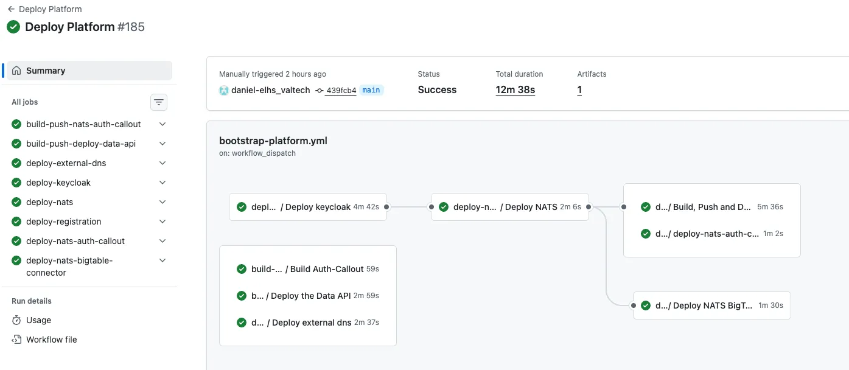
Task: Click the 12m 38s total duration link
Action: tap(515, 90)
